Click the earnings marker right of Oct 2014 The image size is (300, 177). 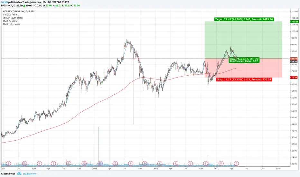pos(84,163)
